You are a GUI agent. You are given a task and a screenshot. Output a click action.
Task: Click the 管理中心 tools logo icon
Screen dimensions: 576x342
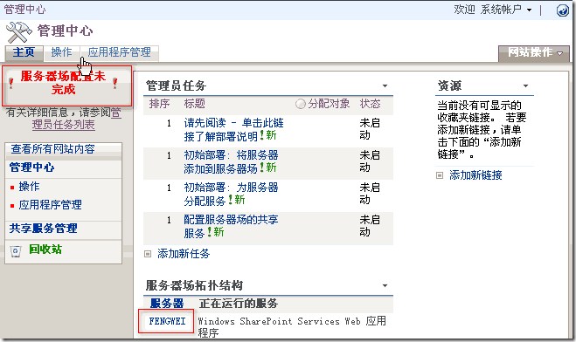[x=19, y=32]
